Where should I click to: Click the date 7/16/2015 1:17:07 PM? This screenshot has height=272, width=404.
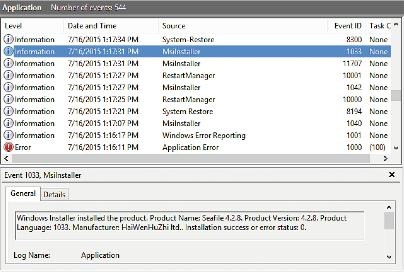[103, 123]
